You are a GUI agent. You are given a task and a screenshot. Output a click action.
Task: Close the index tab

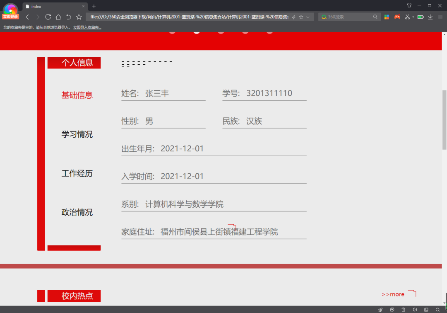coord(83,6)
